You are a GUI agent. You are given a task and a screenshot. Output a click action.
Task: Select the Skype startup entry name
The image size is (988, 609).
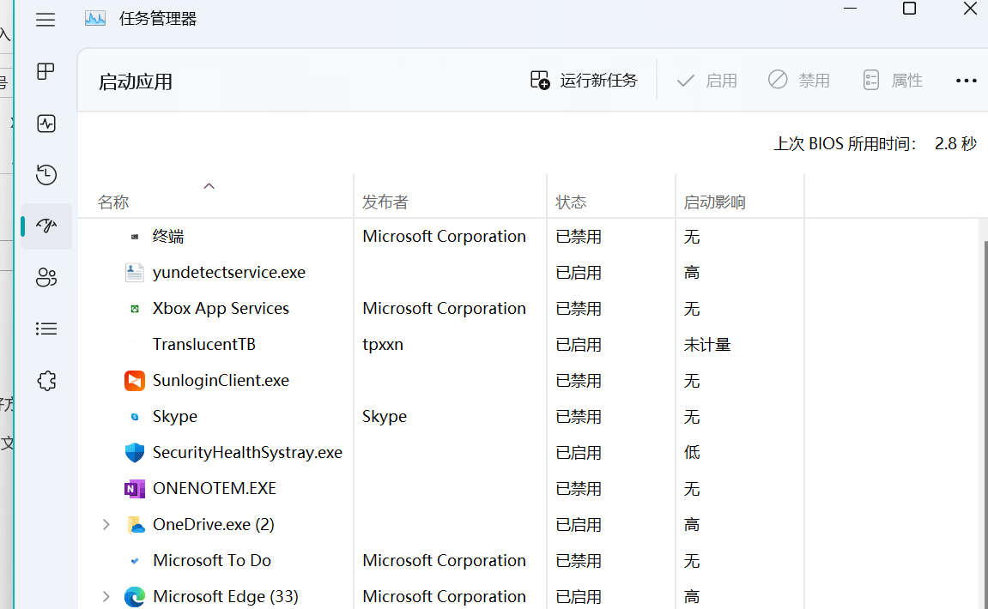pos(174,416)
